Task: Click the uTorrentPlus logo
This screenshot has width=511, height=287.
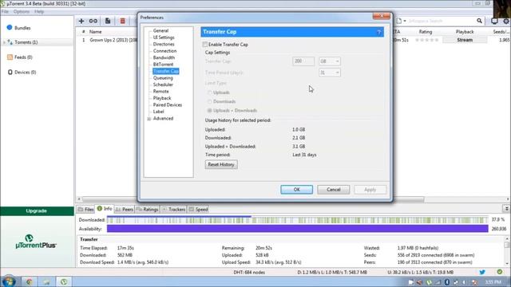Action: 36,242
